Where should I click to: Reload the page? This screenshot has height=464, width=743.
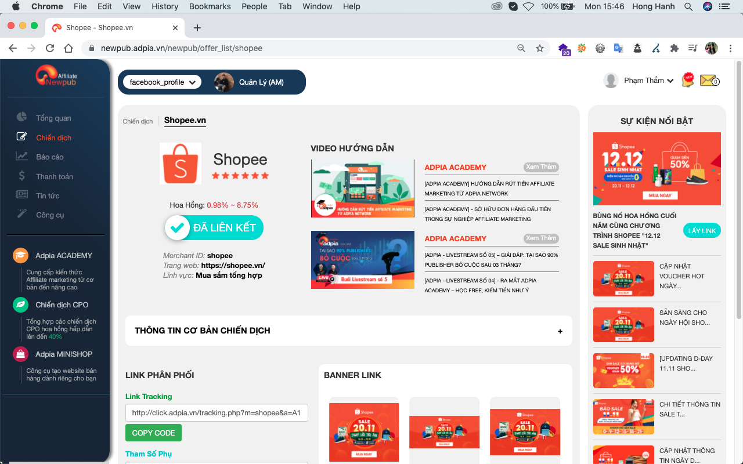pos(50,48)
